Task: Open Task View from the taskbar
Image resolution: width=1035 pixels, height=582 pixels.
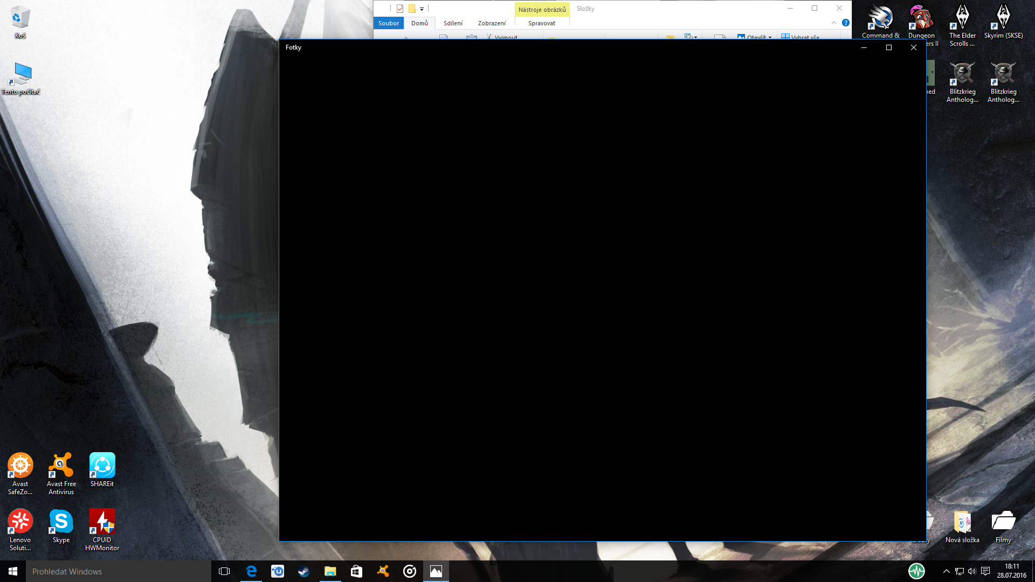Action: [224, 571]
